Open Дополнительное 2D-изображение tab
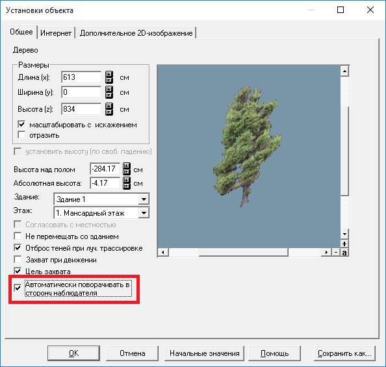This screenshot has height=367, width=386. coord(136,33)
